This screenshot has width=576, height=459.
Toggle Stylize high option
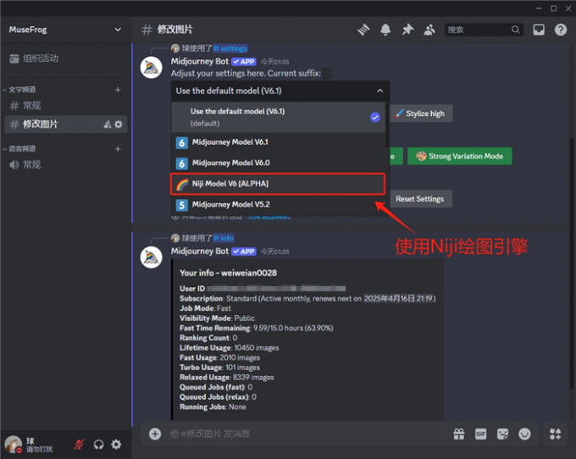(421, 113)
